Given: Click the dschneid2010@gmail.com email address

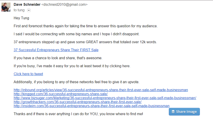Looking at the screenshot, I should click(68, 5).
